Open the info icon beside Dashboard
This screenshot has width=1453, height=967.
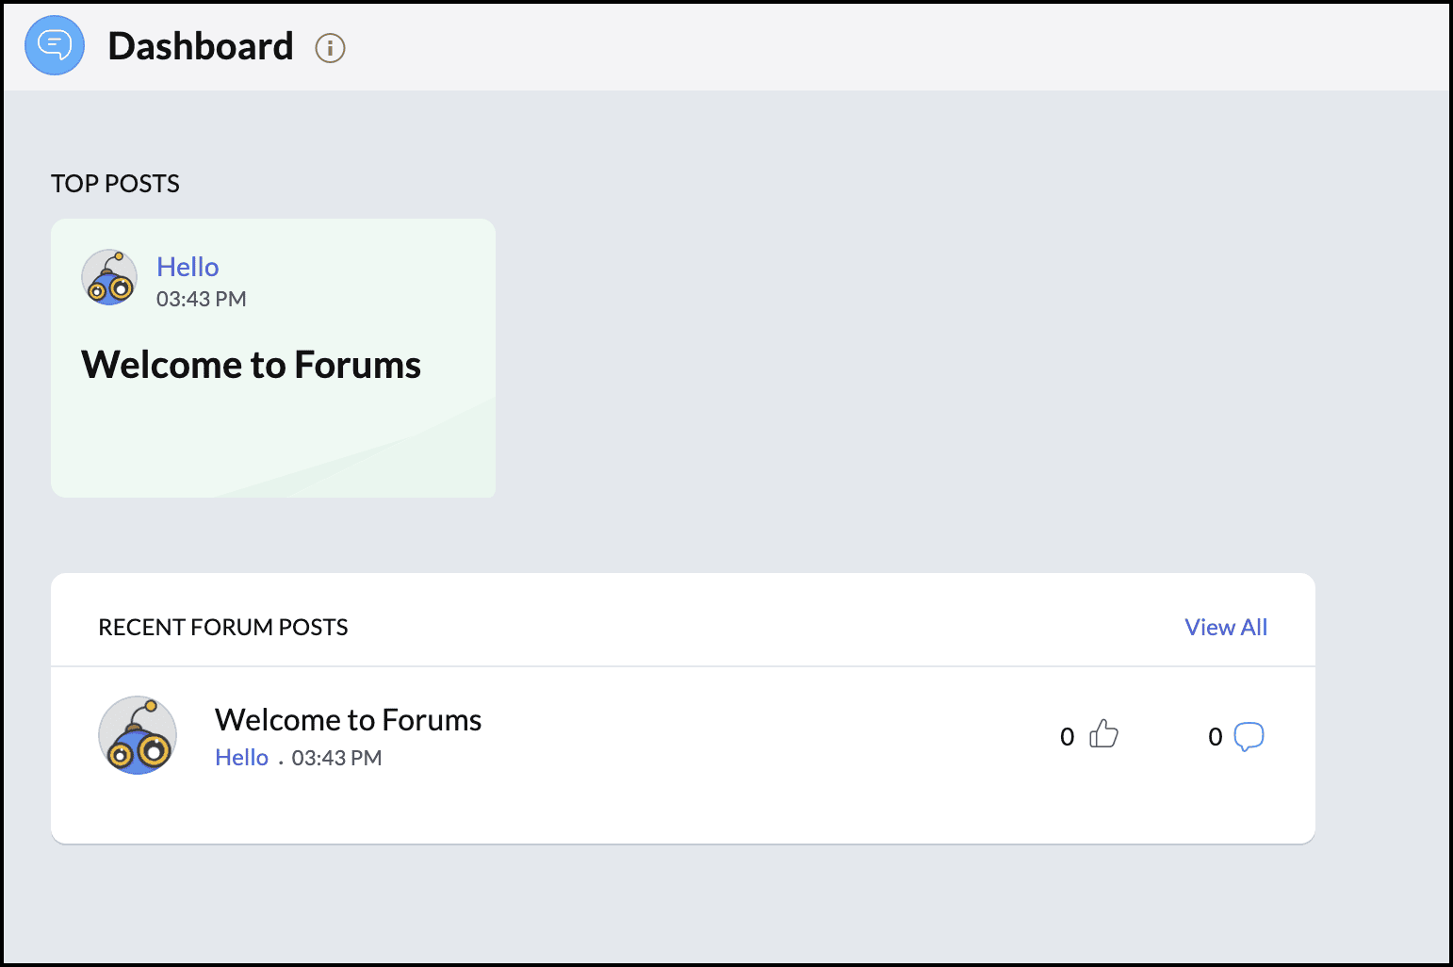330,48
